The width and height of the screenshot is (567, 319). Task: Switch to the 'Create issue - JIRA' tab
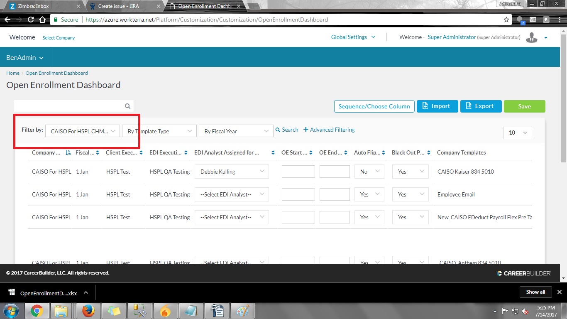point(117,6)
